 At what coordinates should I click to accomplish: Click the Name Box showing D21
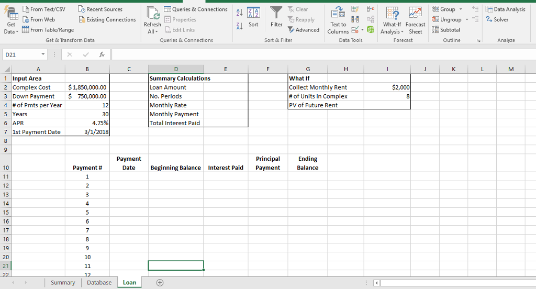[21, 55]
